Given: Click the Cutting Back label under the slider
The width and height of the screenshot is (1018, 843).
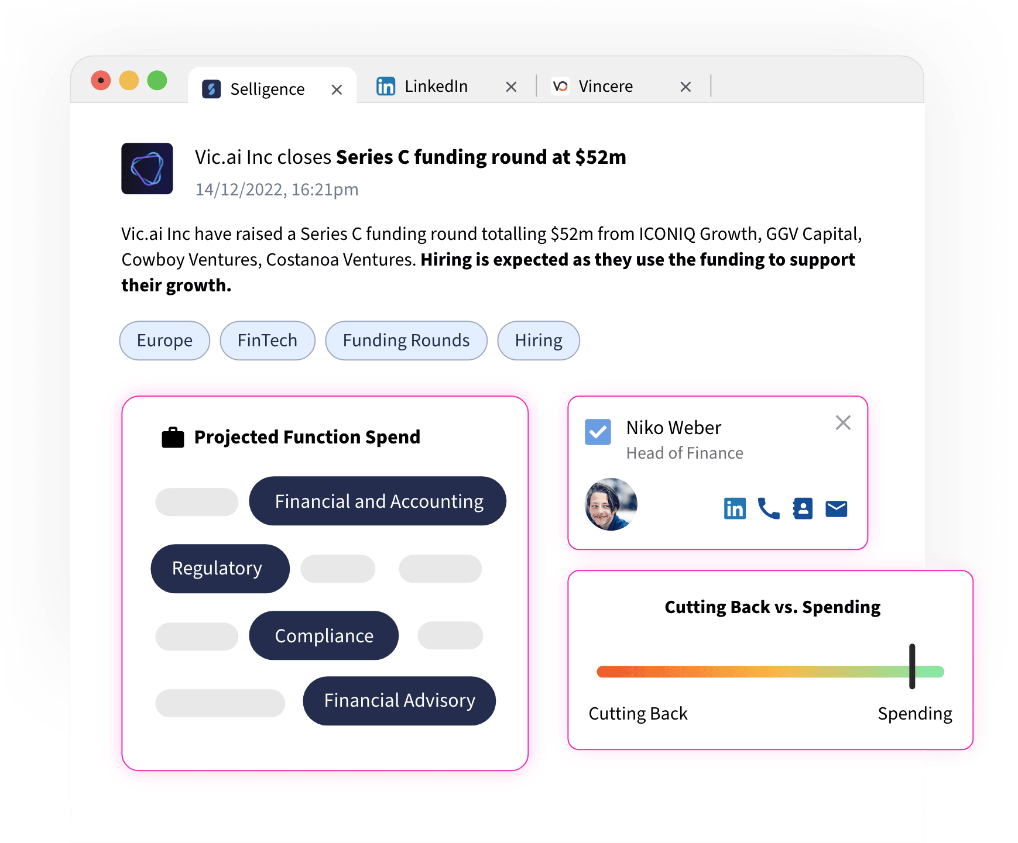Looking at the screenshot, I should coord(637,714).
